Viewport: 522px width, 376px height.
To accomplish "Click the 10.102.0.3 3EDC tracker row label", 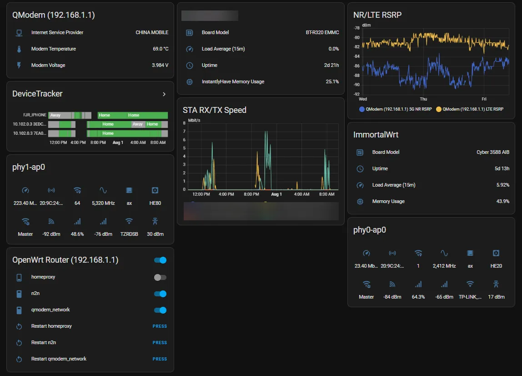I will point(29,124).
